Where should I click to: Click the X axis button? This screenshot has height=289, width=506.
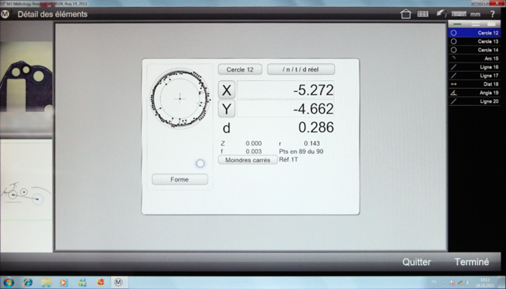(226, 90)
